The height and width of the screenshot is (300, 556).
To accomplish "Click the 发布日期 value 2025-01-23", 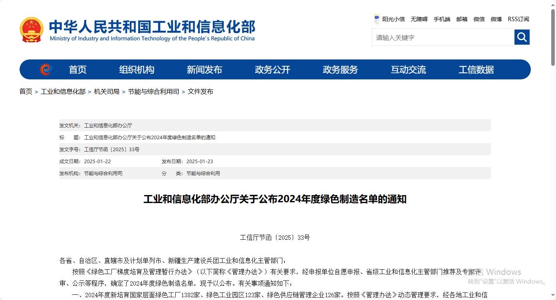I will coord(200,161).
